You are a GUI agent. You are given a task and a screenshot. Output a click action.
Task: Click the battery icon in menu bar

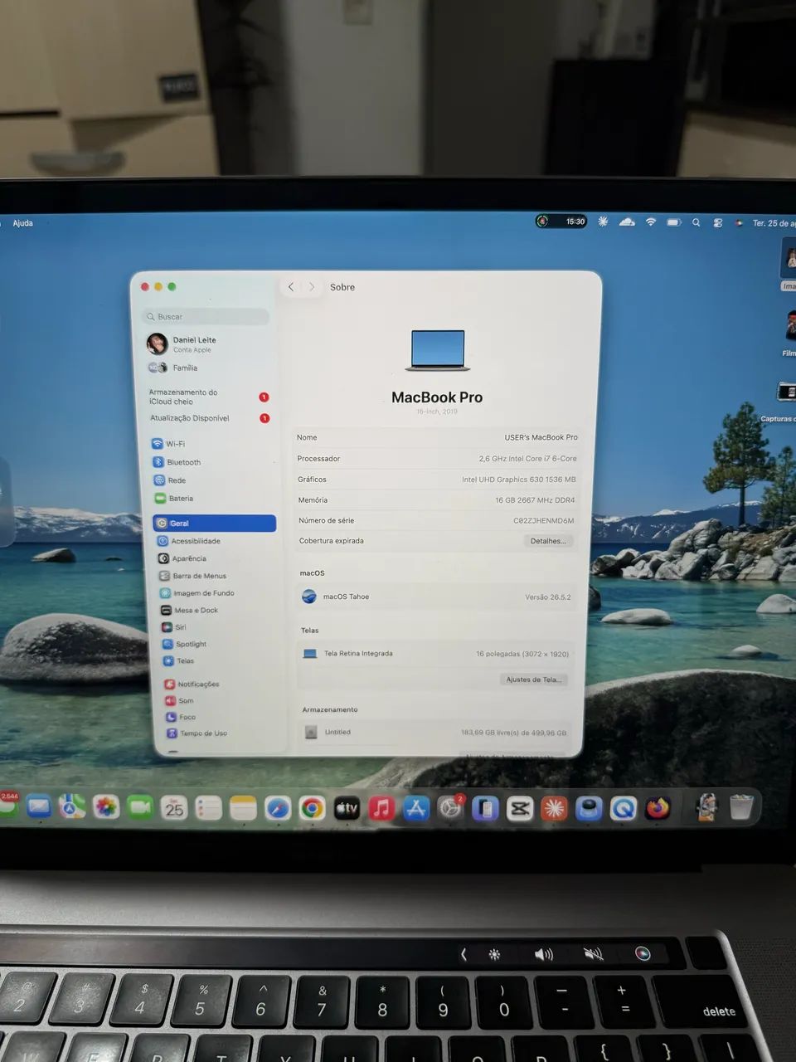[x=674, y=222]
